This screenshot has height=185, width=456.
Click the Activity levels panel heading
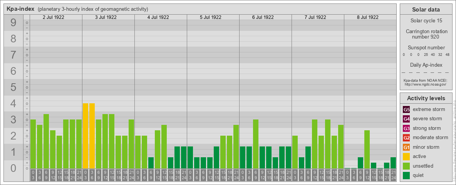(426, 98)
